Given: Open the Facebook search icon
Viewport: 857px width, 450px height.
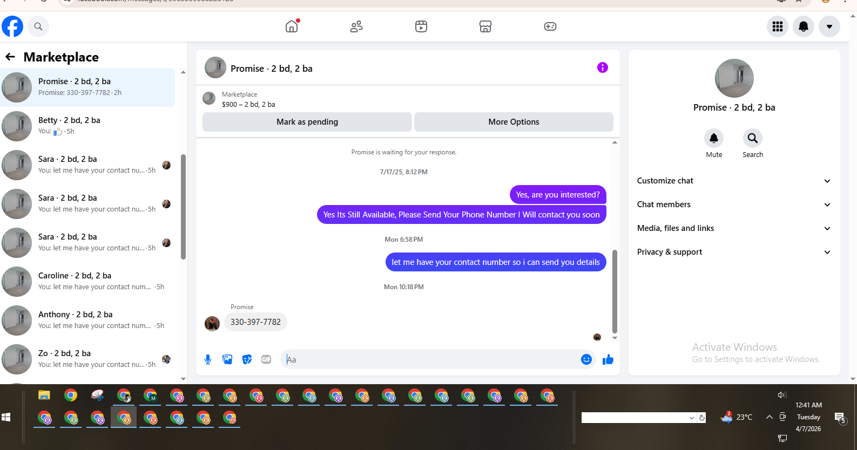Looking at the screenshot, I should (38, 26).
